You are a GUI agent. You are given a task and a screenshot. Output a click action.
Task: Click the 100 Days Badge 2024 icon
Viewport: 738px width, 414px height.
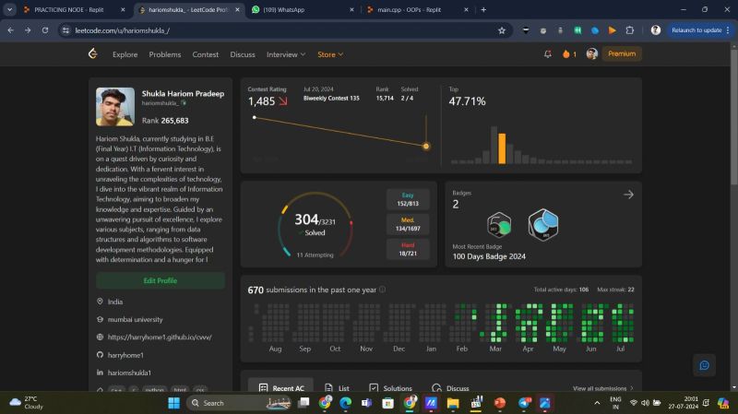(x=543, y=224)
